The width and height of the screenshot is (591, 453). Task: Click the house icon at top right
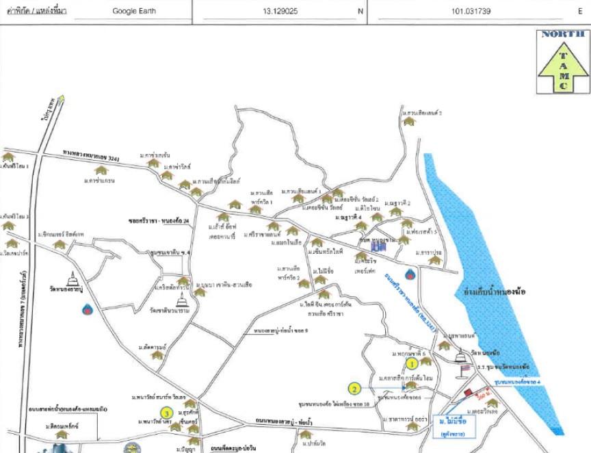click(x=409, y=121)
